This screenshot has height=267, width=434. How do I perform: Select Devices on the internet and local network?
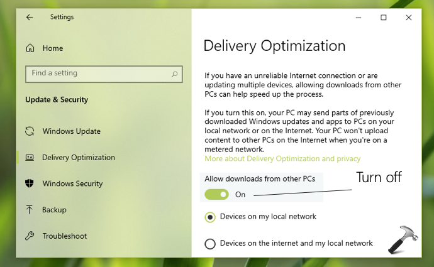point(210,243)
